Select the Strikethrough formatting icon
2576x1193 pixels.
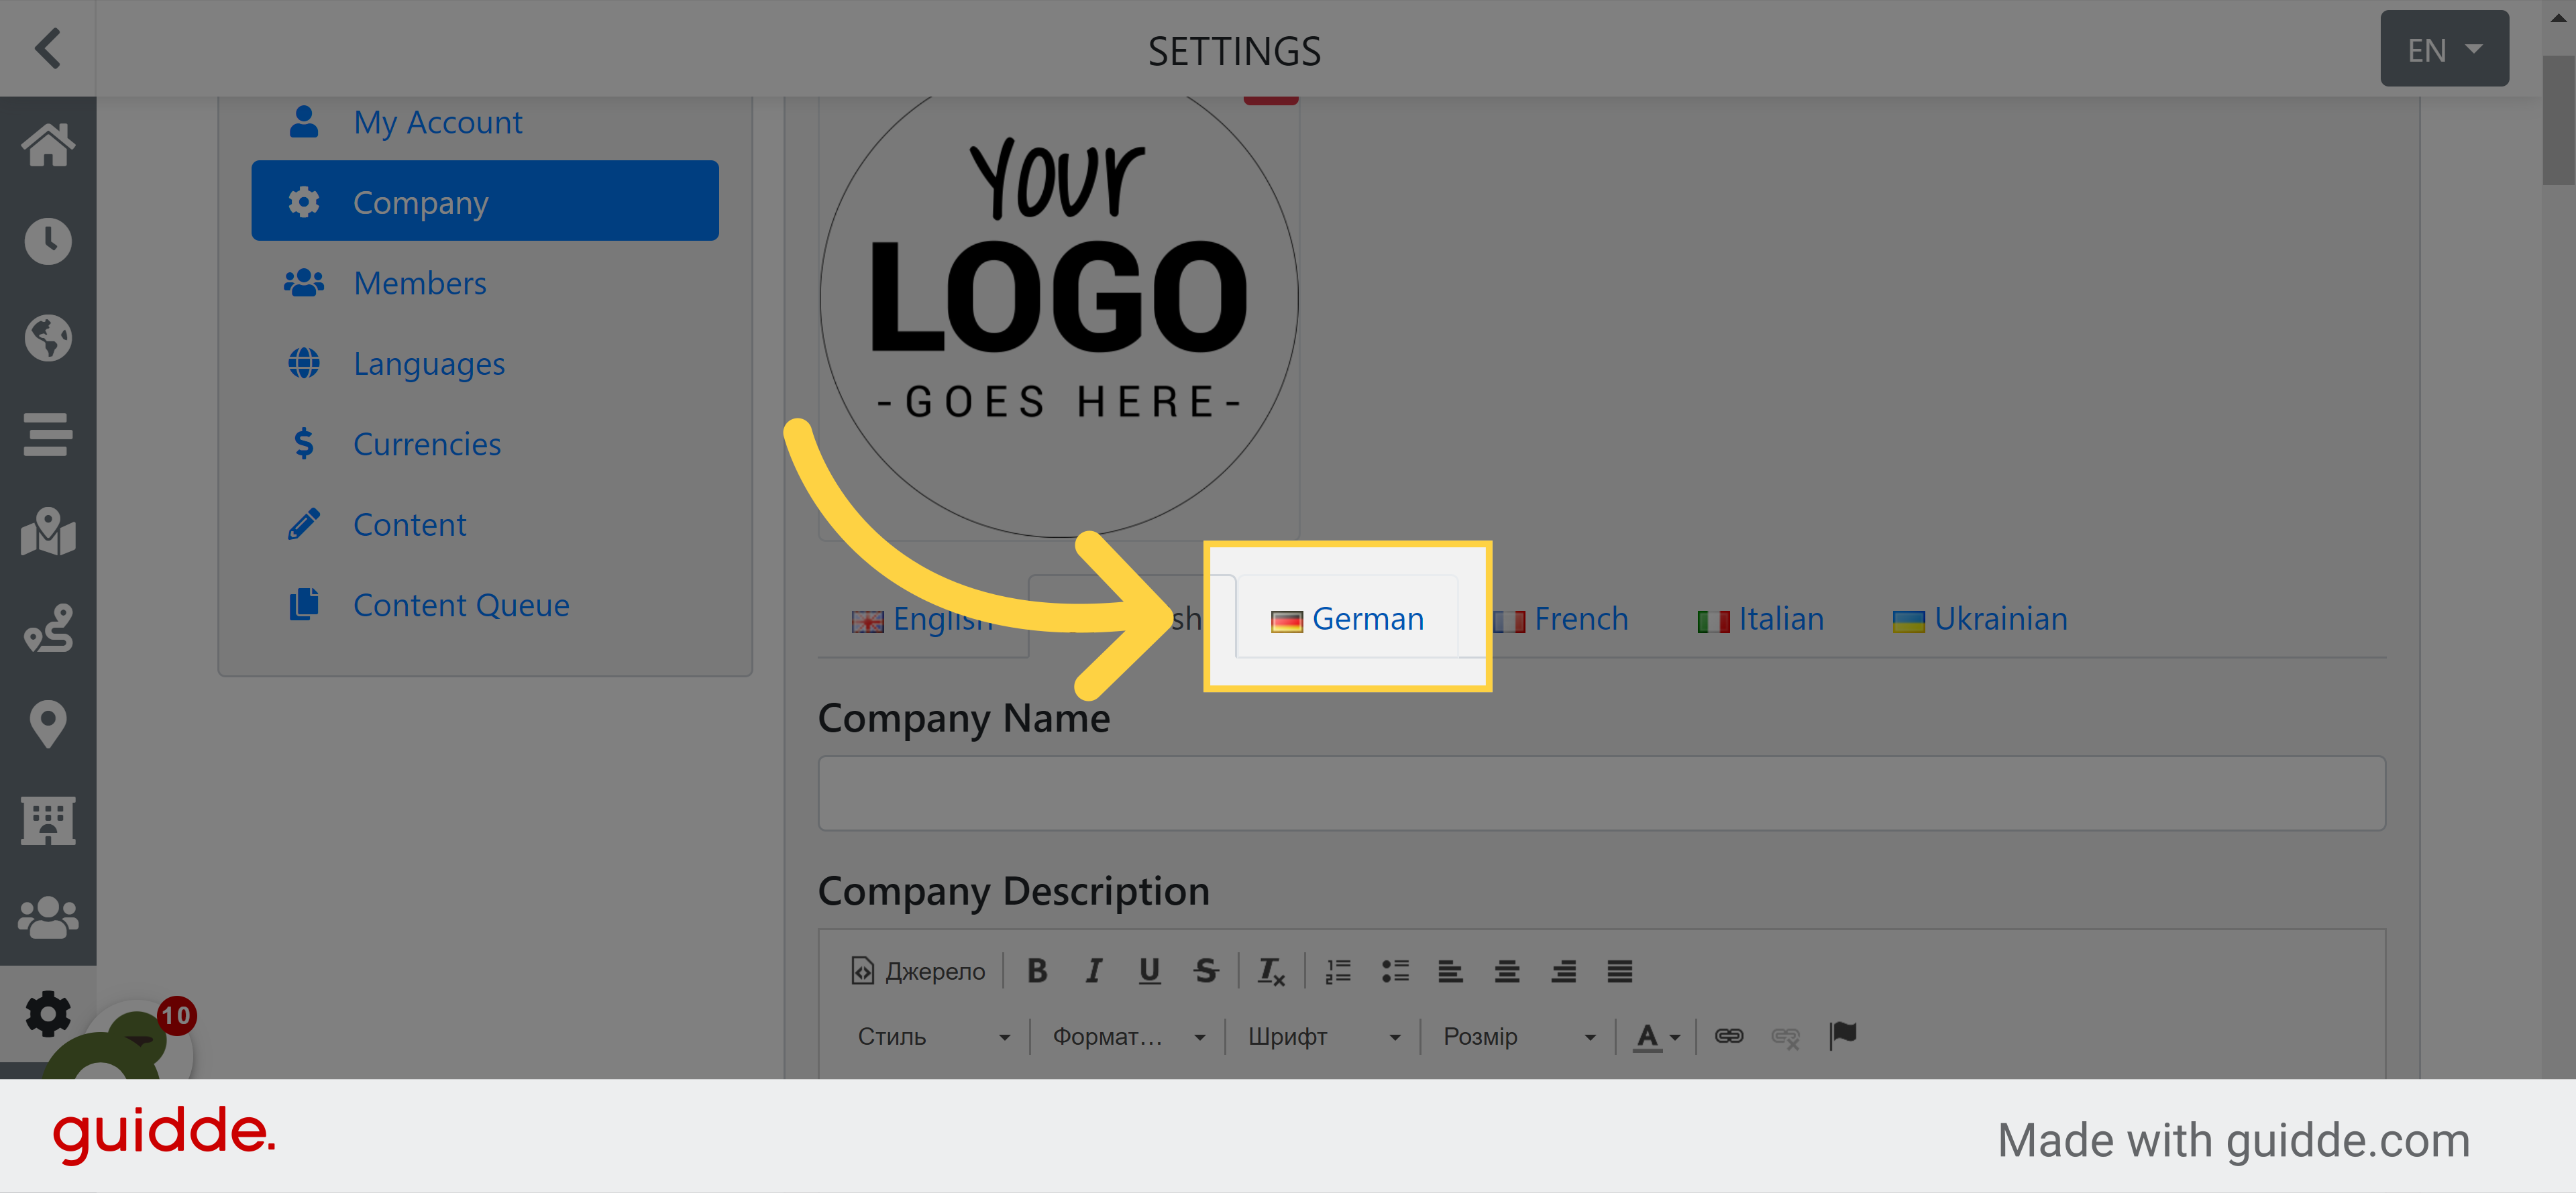point(1207,970)
